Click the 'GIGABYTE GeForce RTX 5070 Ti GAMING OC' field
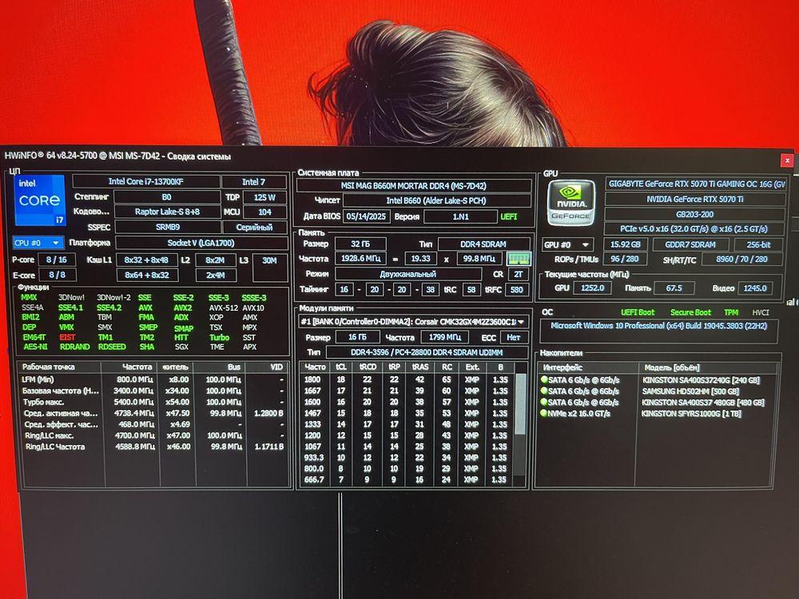The width and height of the screenshot is (799, 599). pos(696,184)
